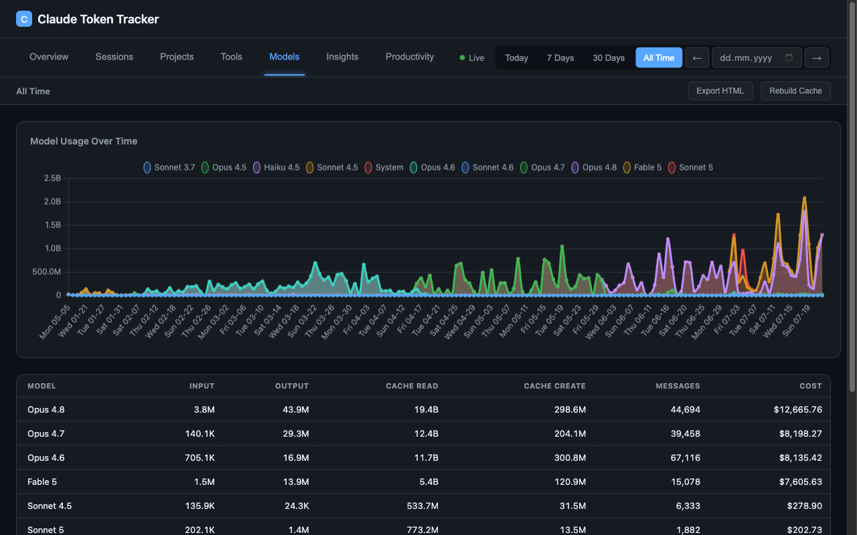Hide the Haiku 4.5 series in legend
The width and height of the screenshot is (857, 535).
coord(276,167)
